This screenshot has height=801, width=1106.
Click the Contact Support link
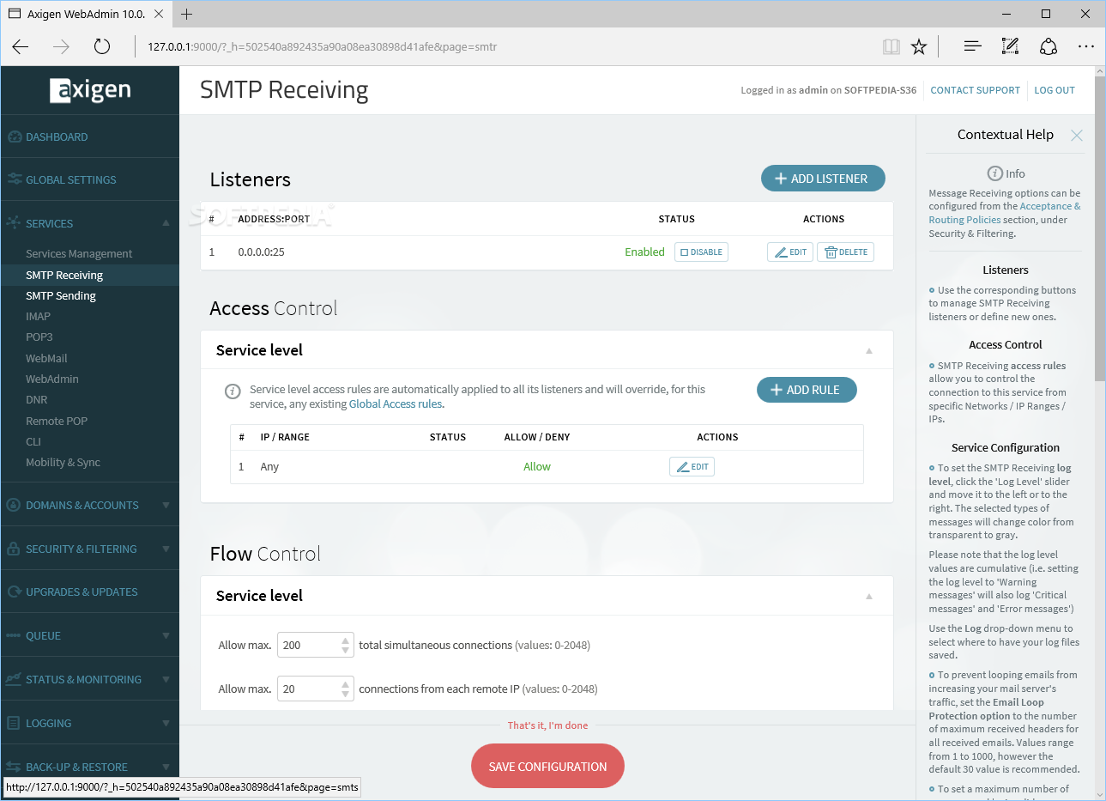(x=976, y=90)
